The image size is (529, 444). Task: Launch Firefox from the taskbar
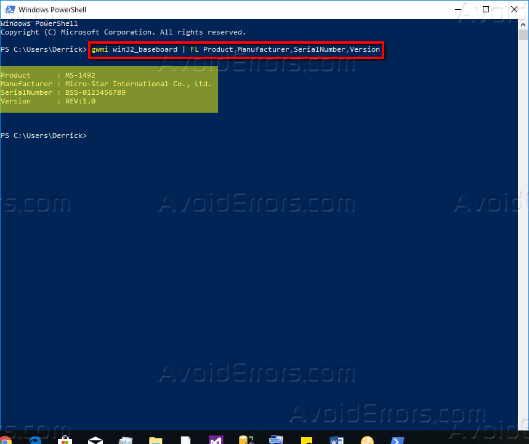coord(6,440)
